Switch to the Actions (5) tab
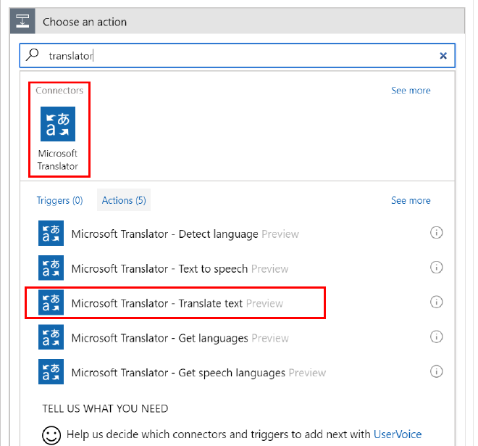 [x=124, y=200]
